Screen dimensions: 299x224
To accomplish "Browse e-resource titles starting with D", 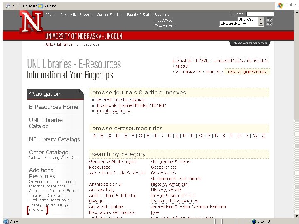I will pos(118,136).
